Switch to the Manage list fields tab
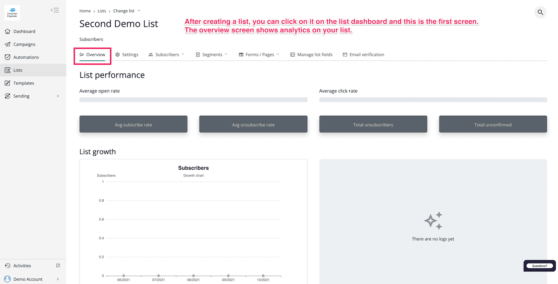The height and width of the screenshot is (284, 558). 311,55
